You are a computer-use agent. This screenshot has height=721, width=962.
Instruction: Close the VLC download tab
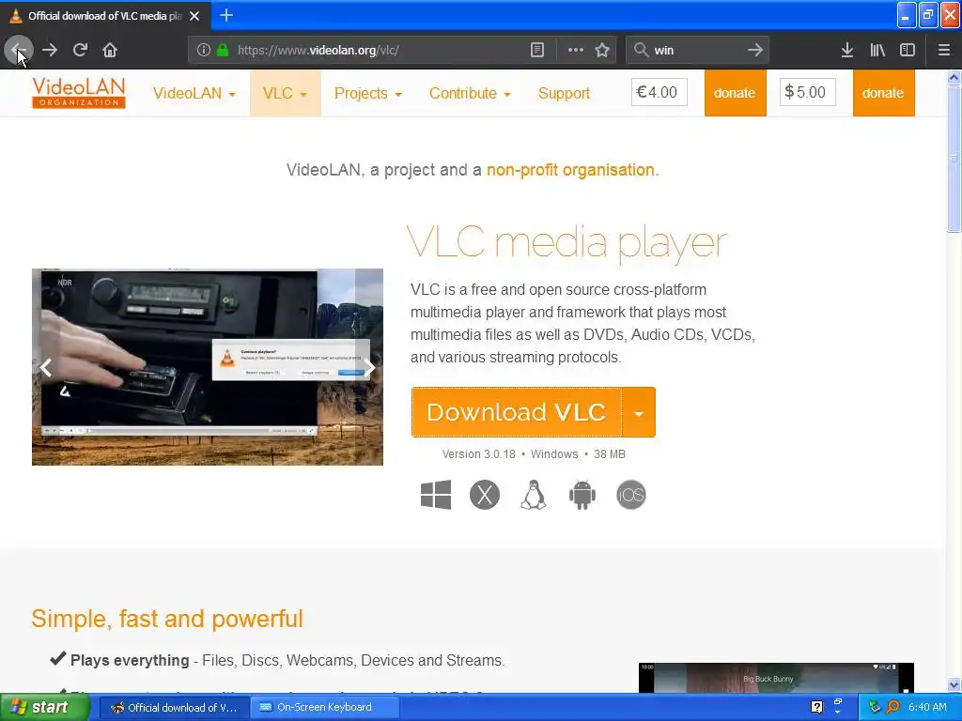pos(194,16)
